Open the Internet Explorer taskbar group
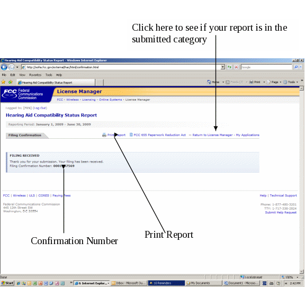 point(92,283)
